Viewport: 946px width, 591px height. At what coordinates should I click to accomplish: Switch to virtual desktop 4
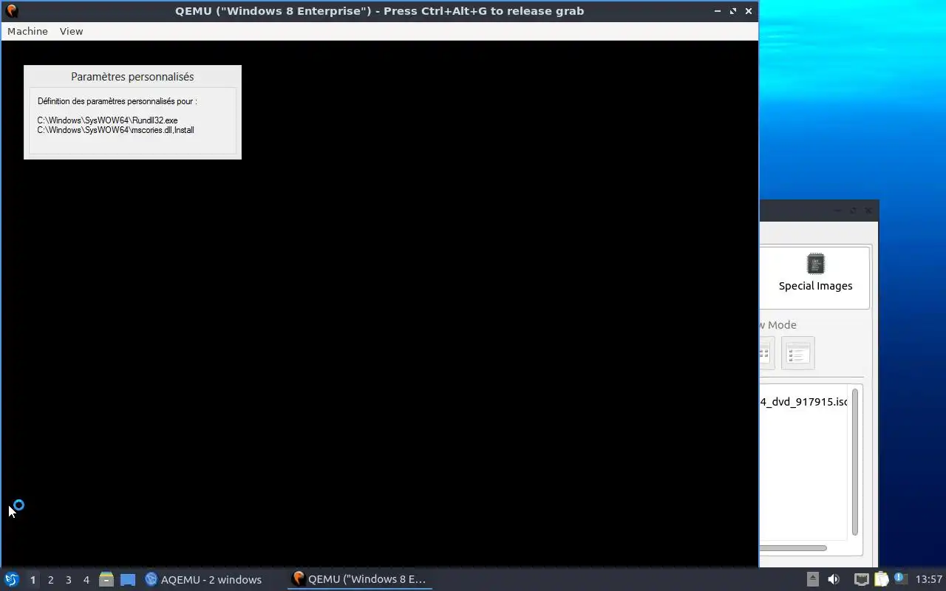[86, 580]
